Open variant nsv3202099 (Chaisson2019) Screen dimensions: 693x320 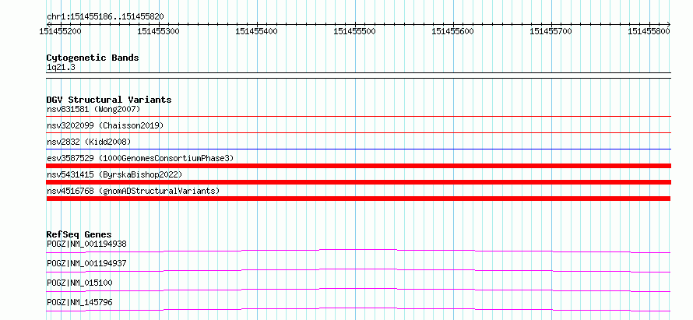[105, 125]
